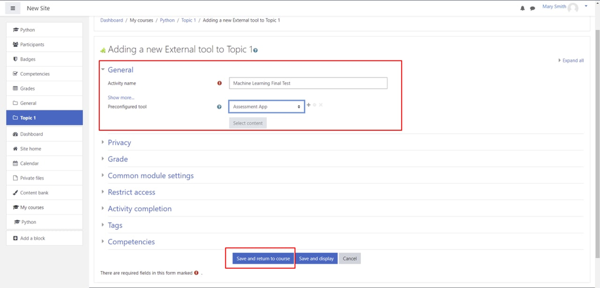Select Topic 1 in the sidebar
The image size is (600, 288).
[x=44, y=118]
